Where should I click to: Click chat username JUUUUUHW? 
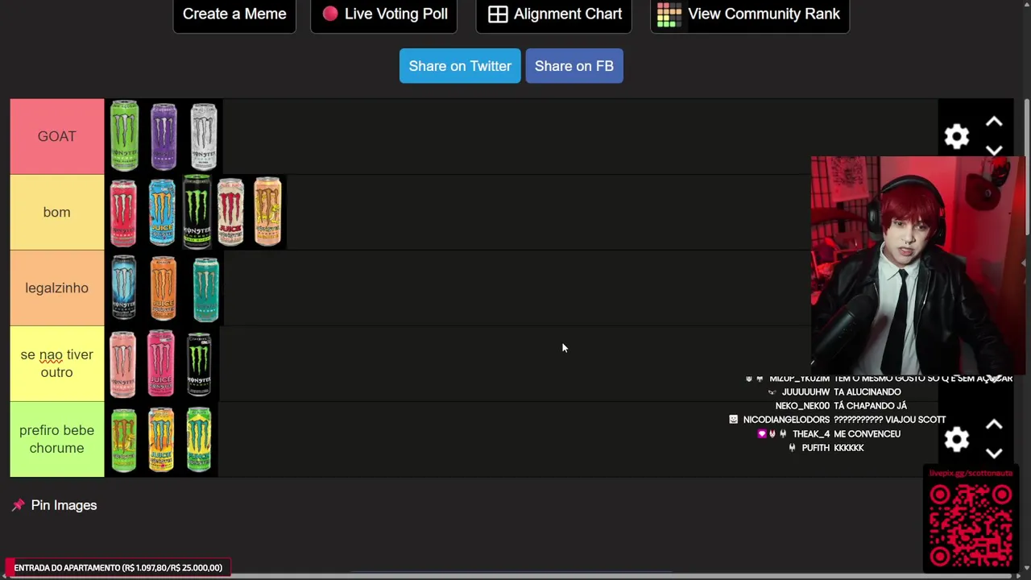pos(805,392)
